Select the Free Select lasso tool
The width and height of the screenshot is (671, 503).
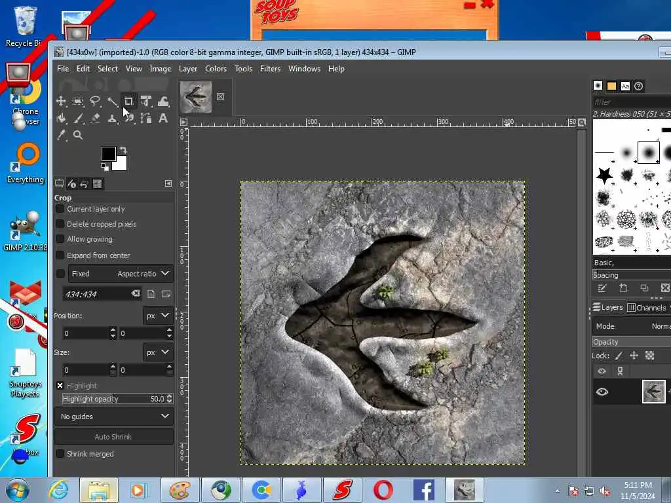[94, 102]
